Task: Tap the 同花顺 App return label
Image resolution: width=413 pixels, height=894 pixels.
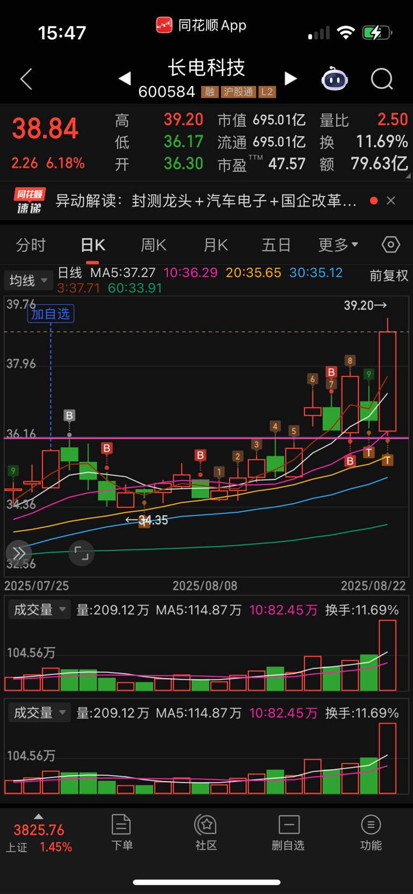Action: coord(201,25)
